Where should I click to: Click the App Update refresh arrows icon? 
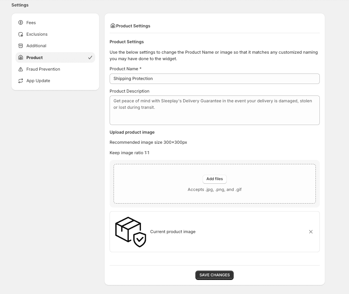pyautogui.click(x=21, y=81)
